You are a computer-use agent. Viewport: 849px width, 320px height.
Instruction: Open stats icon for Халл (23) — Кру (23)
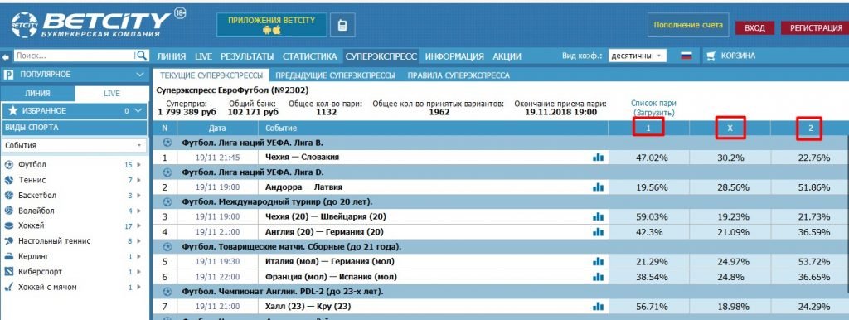coord(598,307)
